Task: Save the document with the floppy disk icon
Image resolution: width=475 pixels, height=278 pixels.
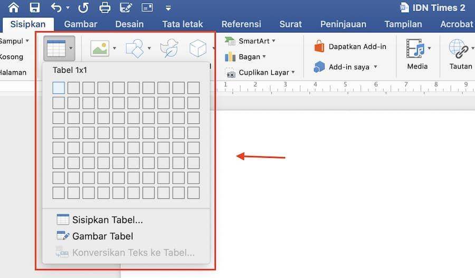Action: [34, 7]
